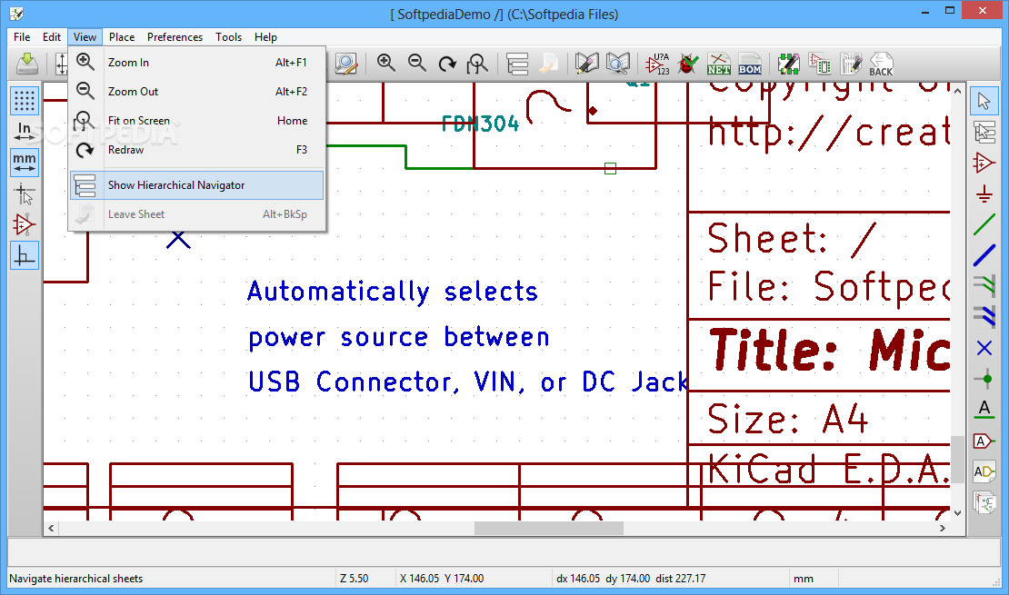The height and width of the screenshot is (595, 1009).
Task: Click the Zoom to Fit toolbar icon
Action: point(477,64)
